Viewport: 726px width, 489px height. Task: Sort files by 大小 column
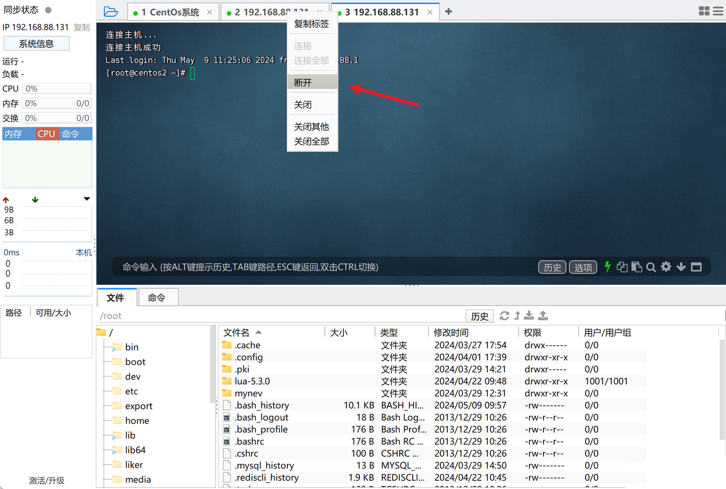coord(350,333)
